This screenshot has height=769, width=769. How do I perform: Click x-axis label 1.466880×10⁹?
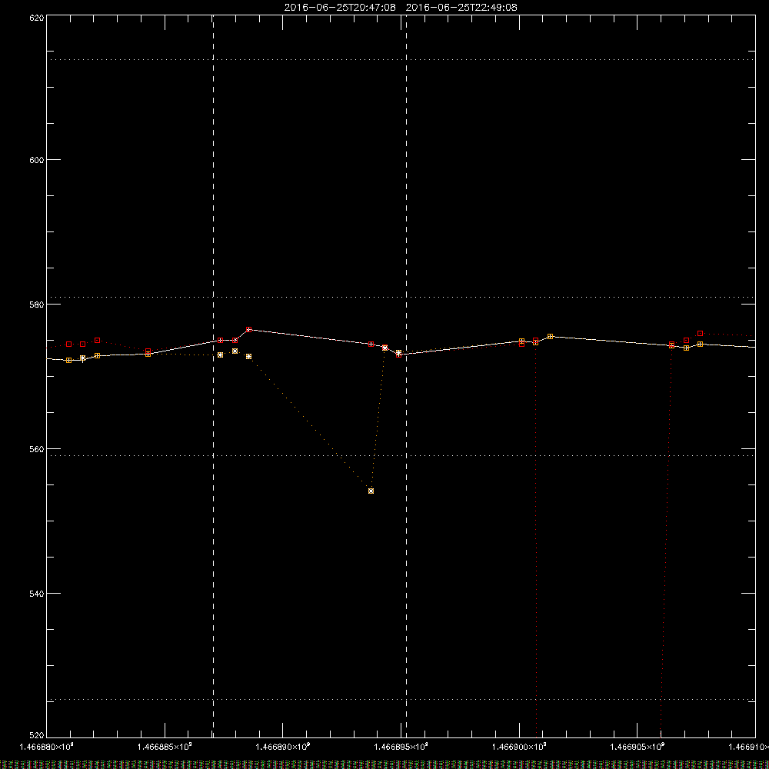pyautogui.click(x=46, y=747)
